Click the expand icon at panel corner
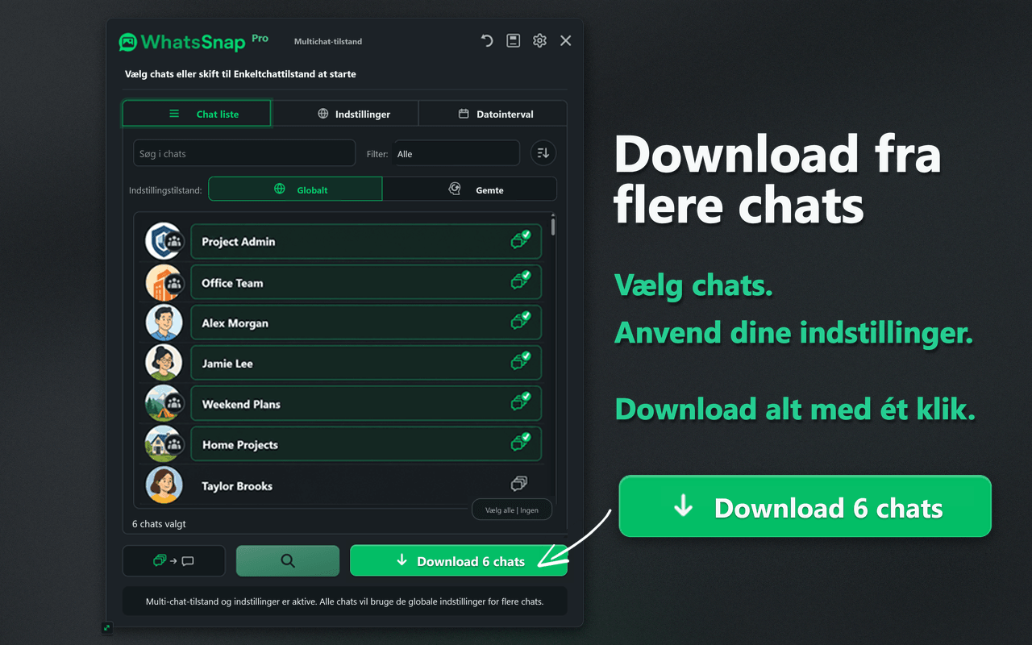The height and width of the screenshot is (645, 1032). 107,627
